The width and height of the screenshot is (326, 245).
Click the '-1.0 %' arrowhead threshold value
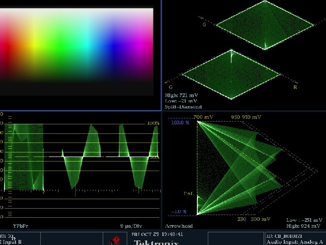(178, 212)
